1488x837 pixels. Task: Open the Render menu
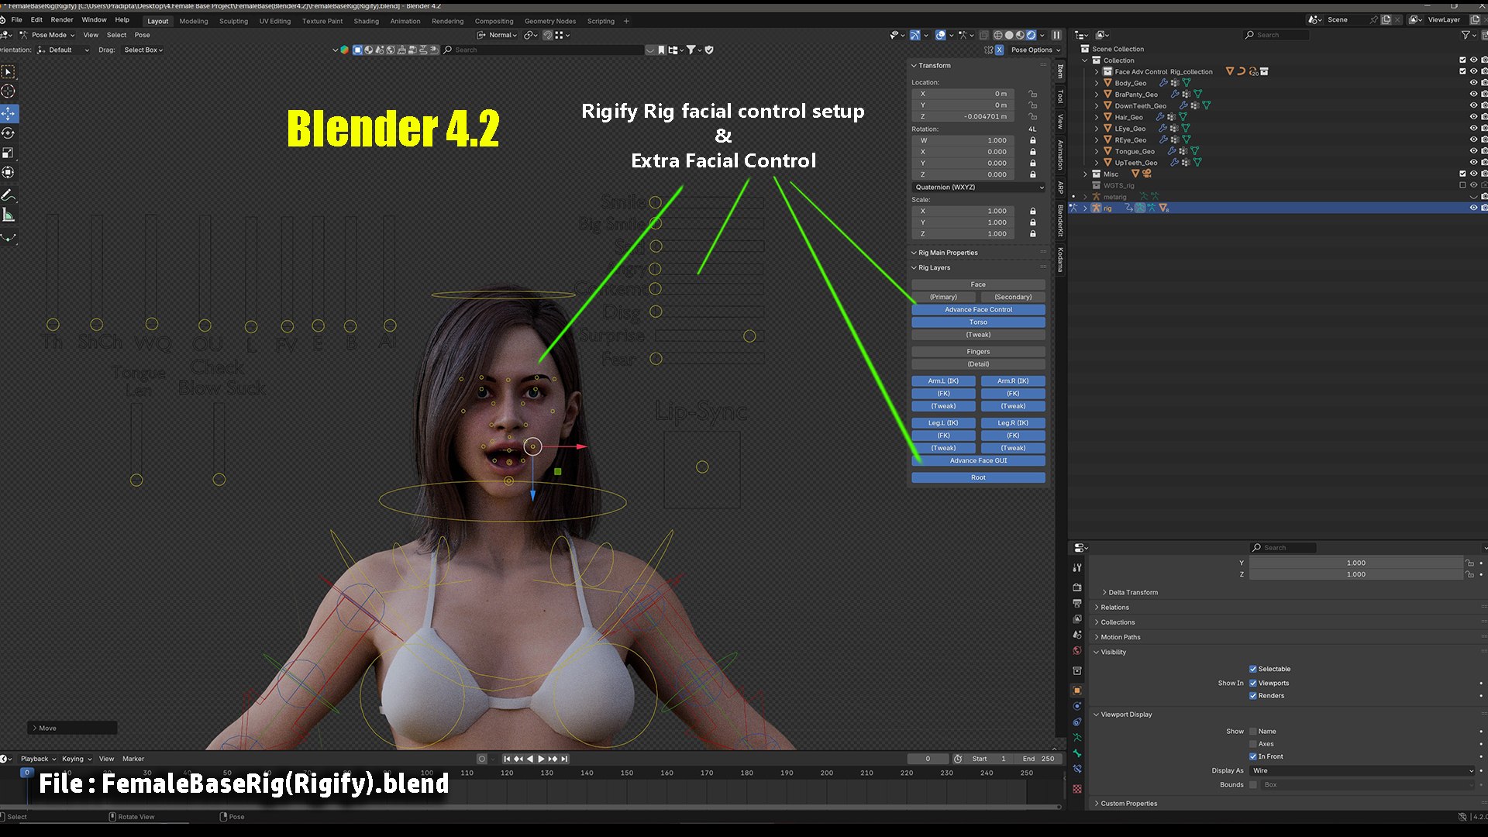[x=62, y=19]
